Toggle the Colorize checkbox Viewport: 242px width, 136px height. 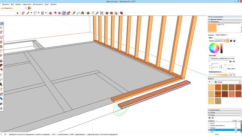(225, 65)
